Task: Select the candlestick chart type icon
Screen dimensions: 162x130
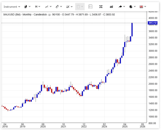Action: point(26,7)
